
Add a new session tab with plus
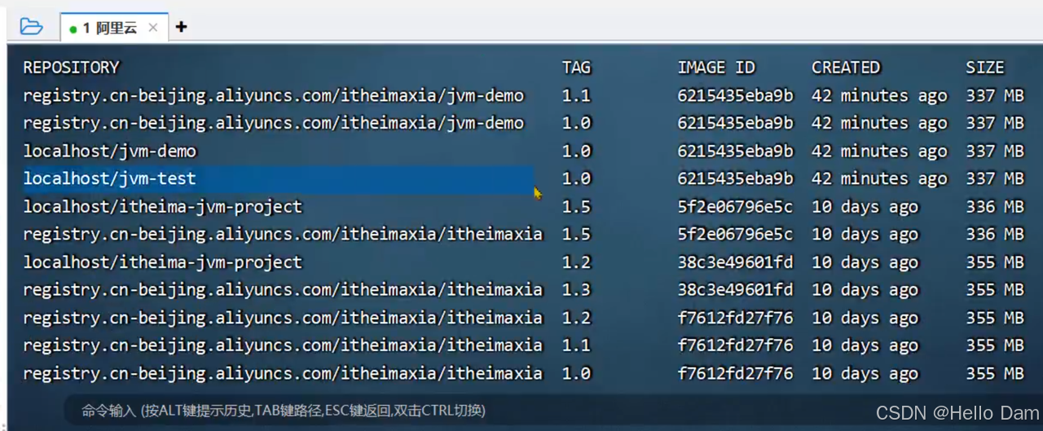tap(181, 27)
